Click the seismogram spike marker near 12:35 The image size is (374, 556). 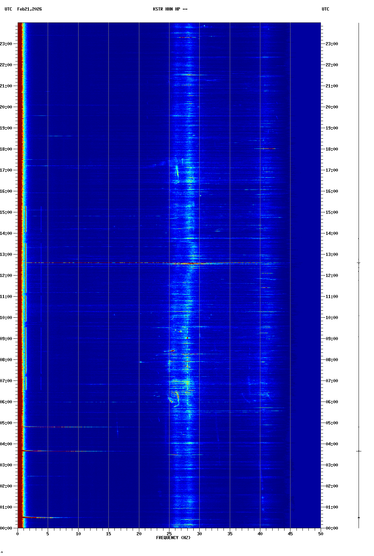359,263
